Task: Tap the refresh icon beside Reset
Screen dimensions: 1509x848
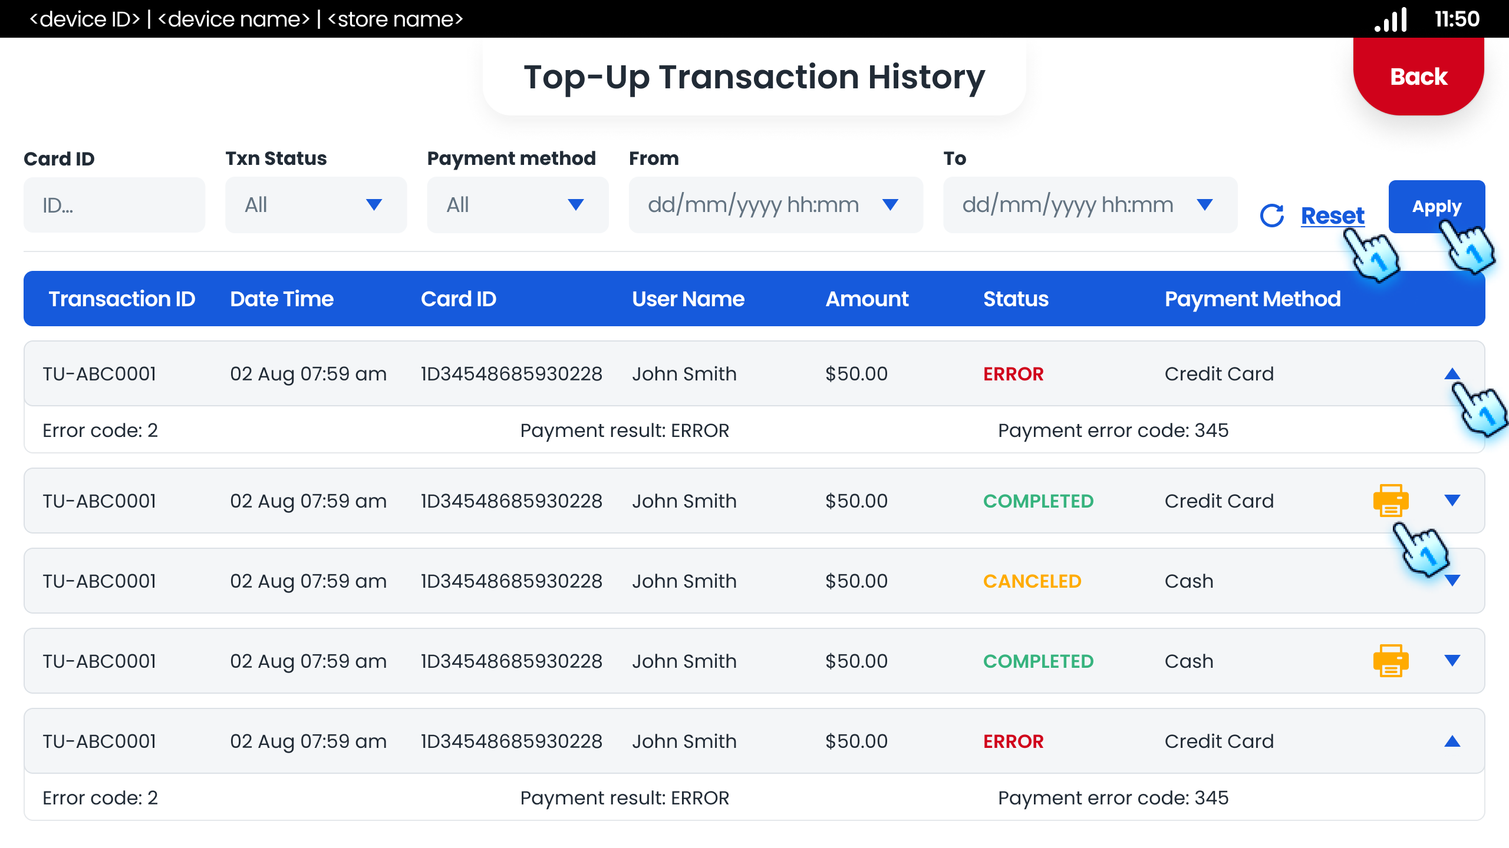Action: tap(1272, 215)
